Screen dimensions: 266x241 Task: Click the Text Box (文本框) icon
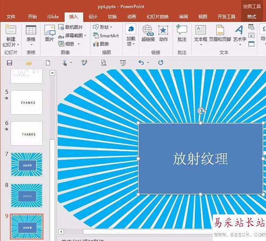(x=200, y=30)
